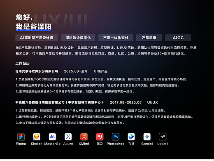The height and width of the screenshot is (161, 214).
Task: Select the 深耕政企数字化 tag
Action: pyautogui.click(x=78, y=38)
